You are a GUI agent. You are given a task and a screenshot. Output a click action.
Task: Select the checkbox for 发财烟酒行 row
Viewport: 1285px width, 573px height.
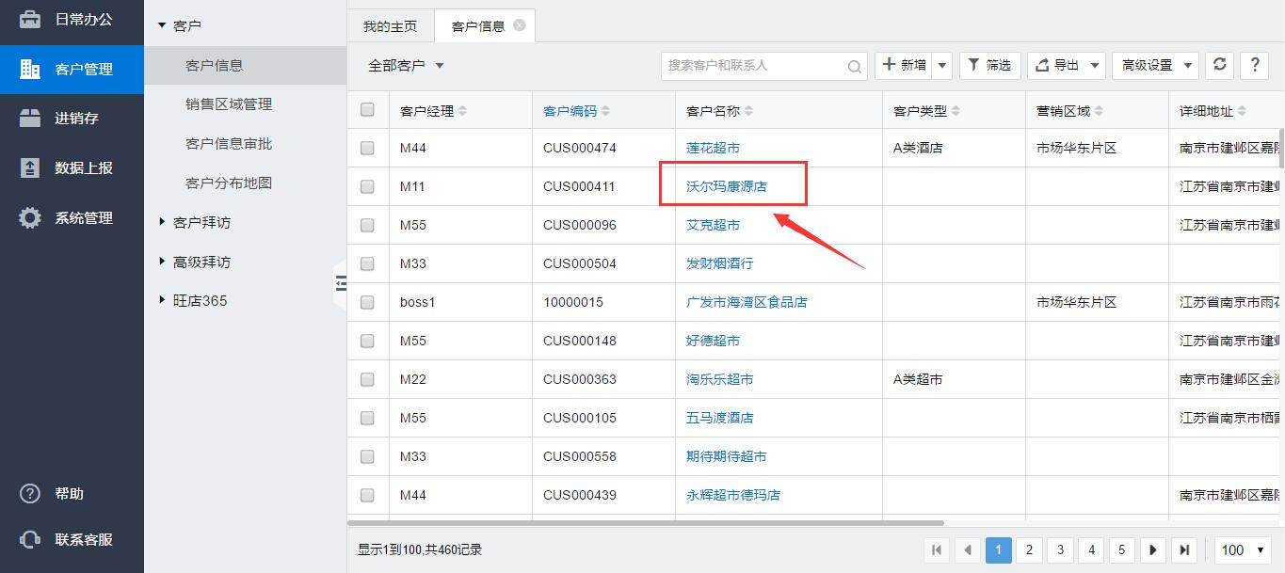click(367, 263)
